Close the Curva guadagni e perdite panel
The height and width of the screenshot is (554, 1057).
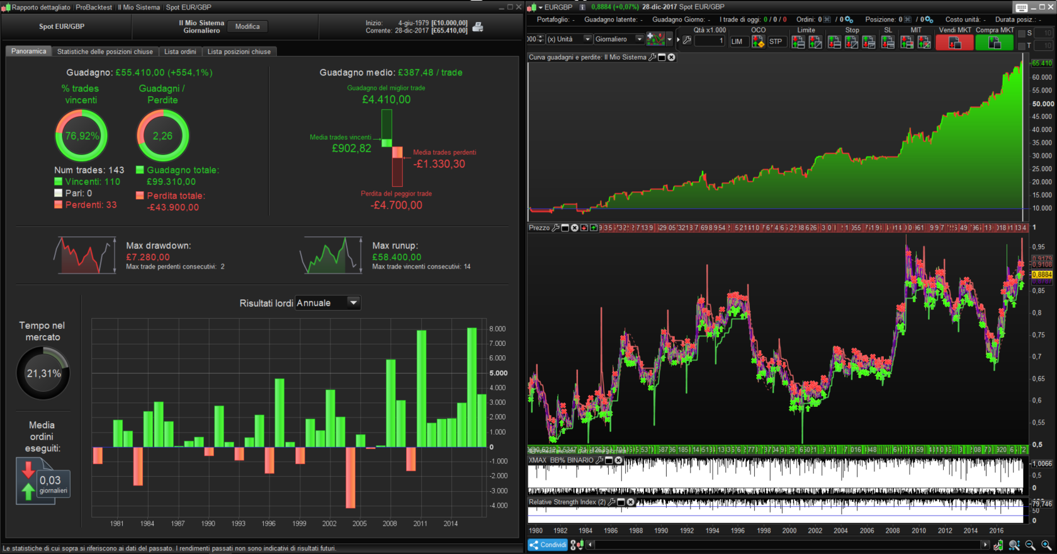[x=671, y=57]
